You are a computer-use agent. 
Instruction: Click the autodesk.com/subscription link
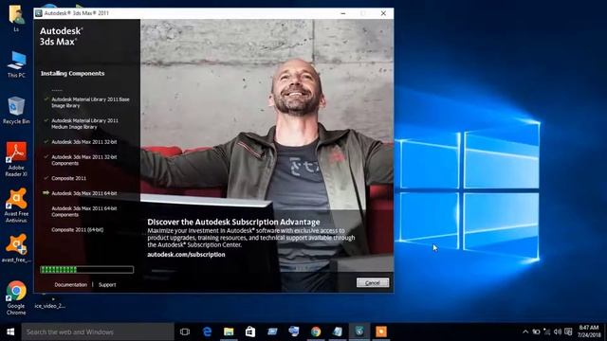(x=186, y=255)
